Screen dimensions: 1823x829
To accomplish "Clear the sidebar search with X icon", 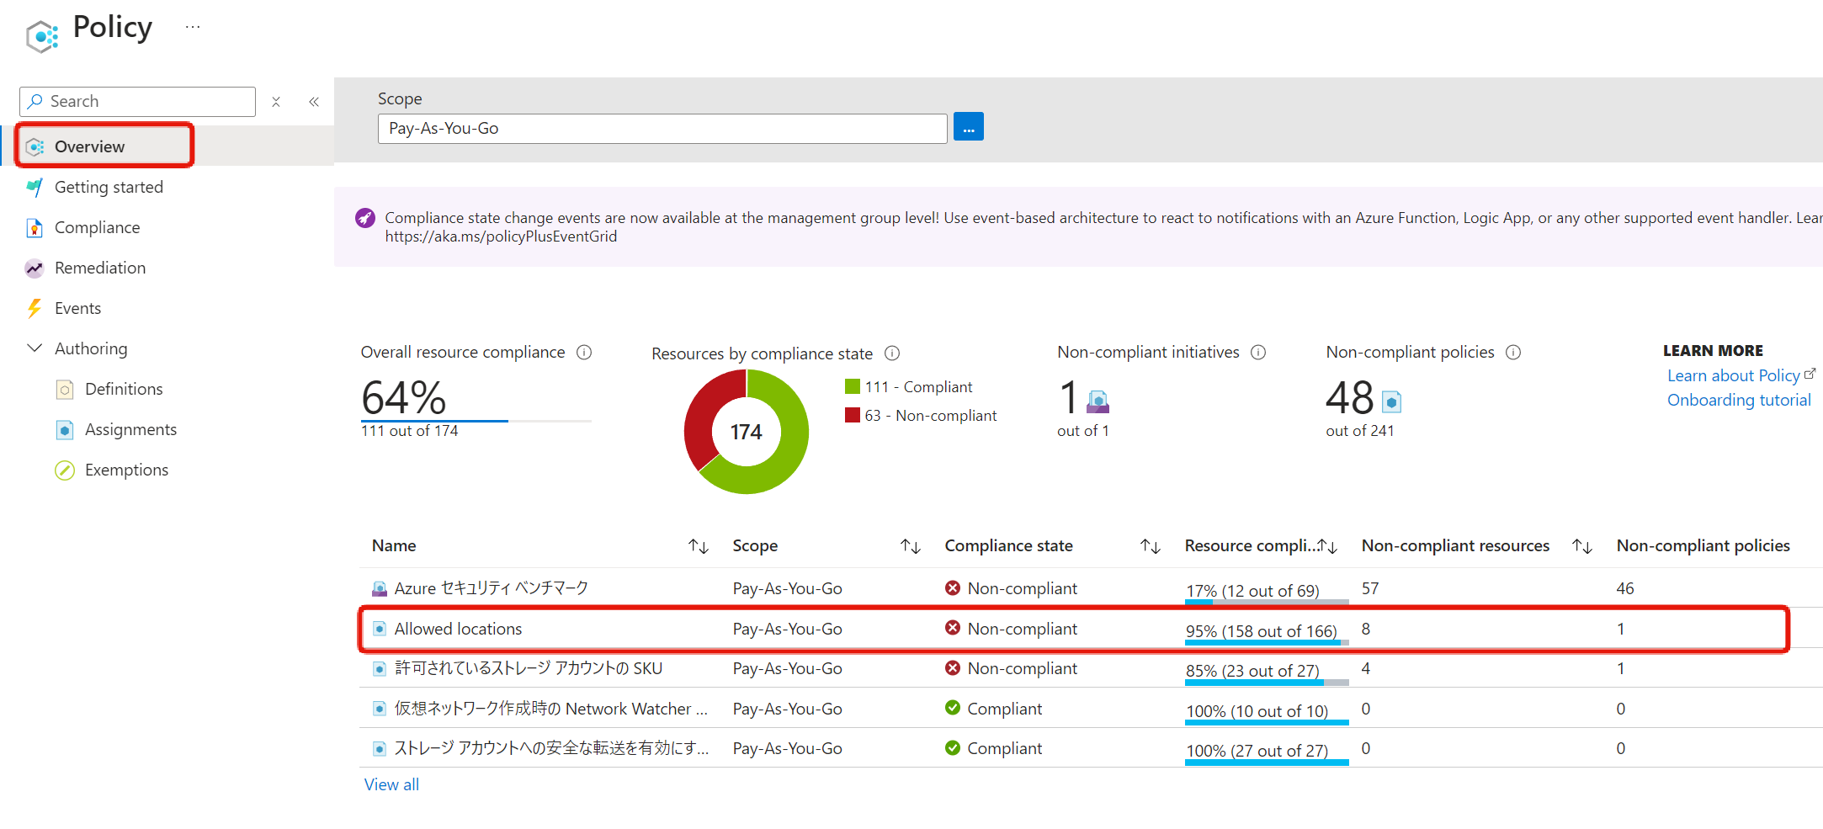I will (276, 102).
